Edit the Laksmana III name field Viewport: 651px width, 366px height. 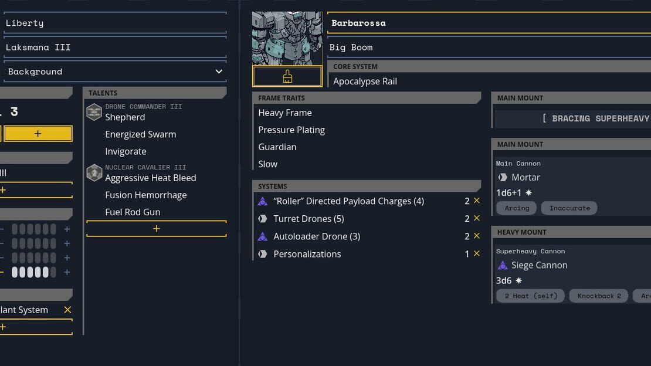[x=115, y=48]
